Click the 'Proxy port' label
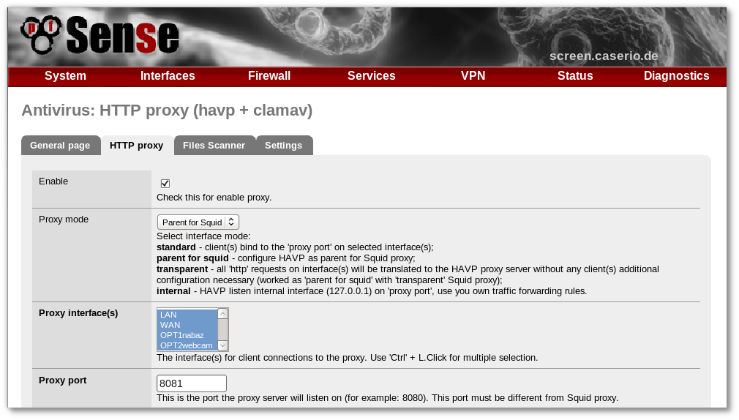The height and width of the screenshot is (420, 739). 63,380
